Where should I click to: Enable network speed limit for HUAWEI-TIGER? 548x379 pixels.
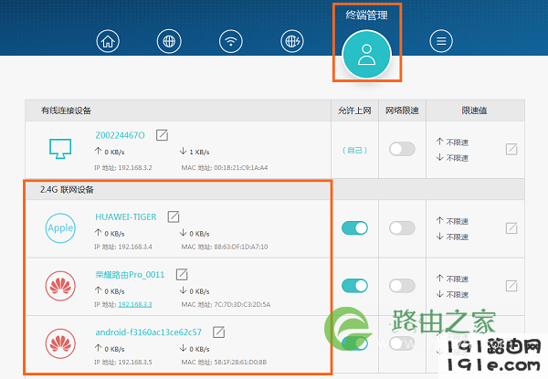point(402,228)
